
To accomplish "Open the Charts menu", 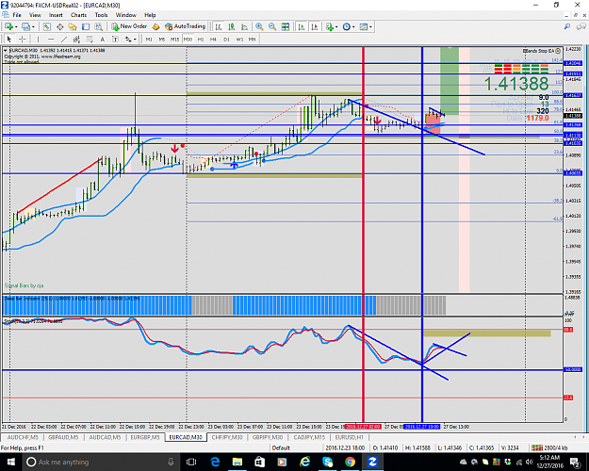I will point(78,15).
